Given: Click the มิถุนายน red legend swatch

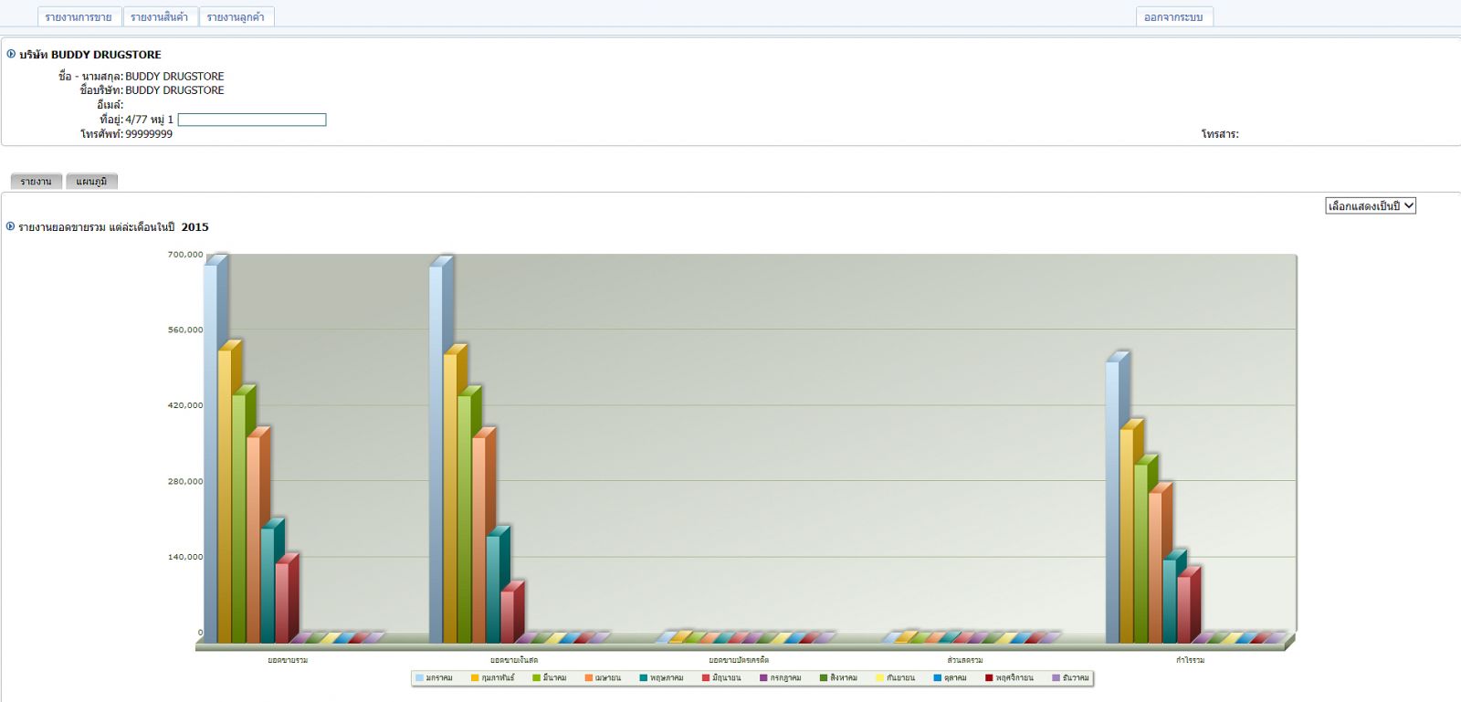Looking at the screenshot, I should pyautogui.click(x=706, y=678).
